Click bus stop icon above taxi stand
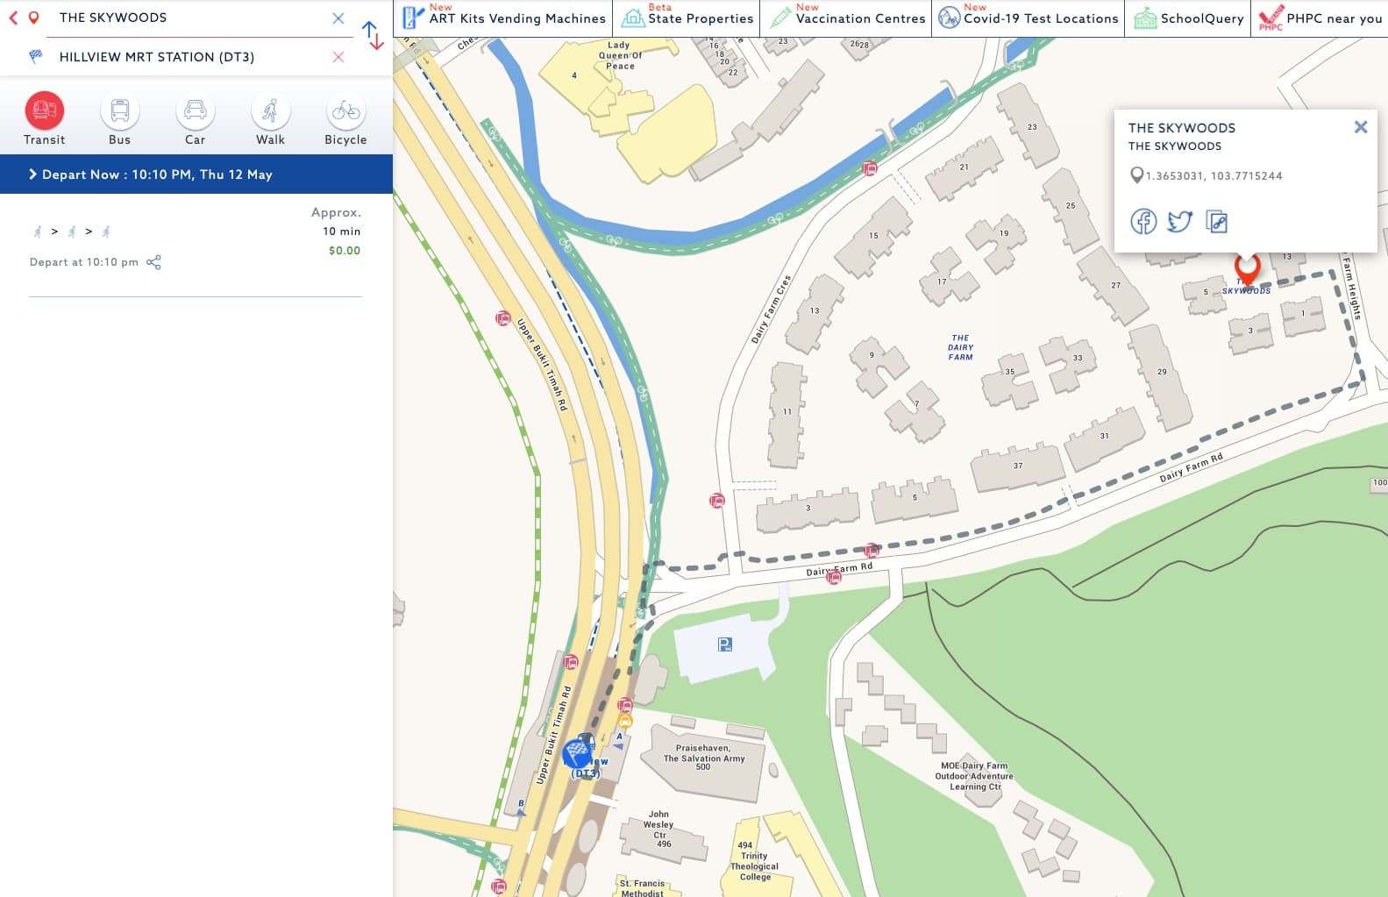The width and height of the screenshot is (1388, 897). 625,705
